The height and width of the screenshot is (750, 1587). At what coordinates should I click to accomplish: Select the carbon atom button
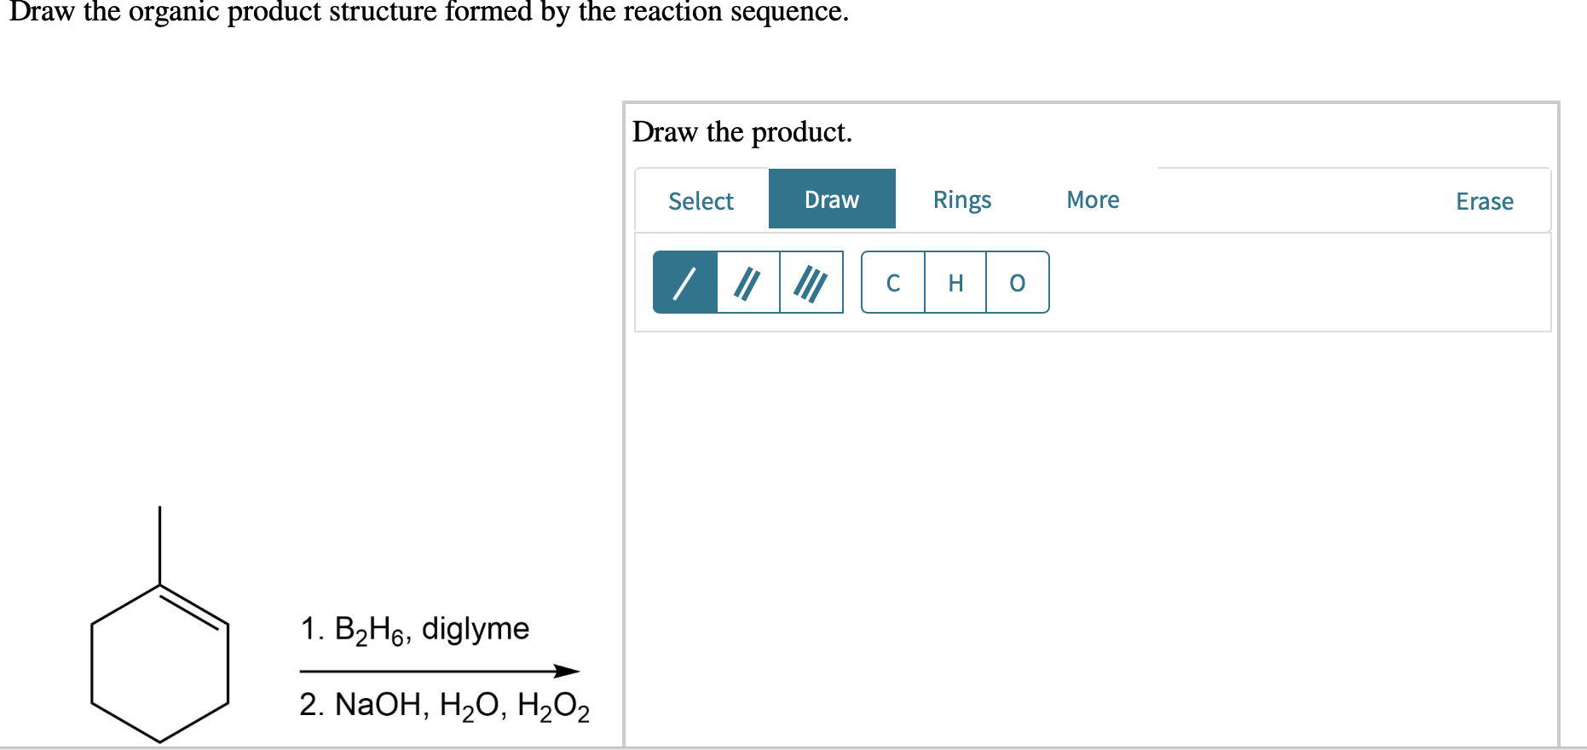[x=893, y=282]
